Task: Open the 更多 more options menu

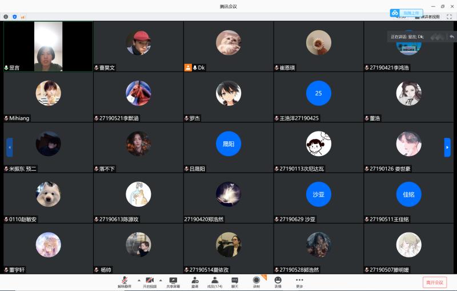Action: click(299, 281)
